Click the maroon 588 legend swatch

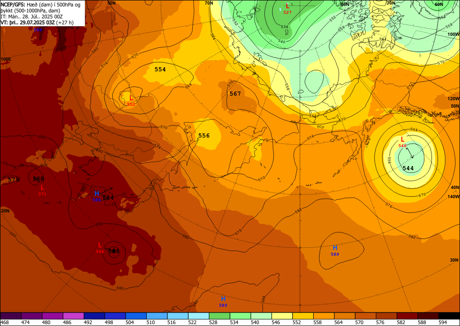(x=428, y=316)
